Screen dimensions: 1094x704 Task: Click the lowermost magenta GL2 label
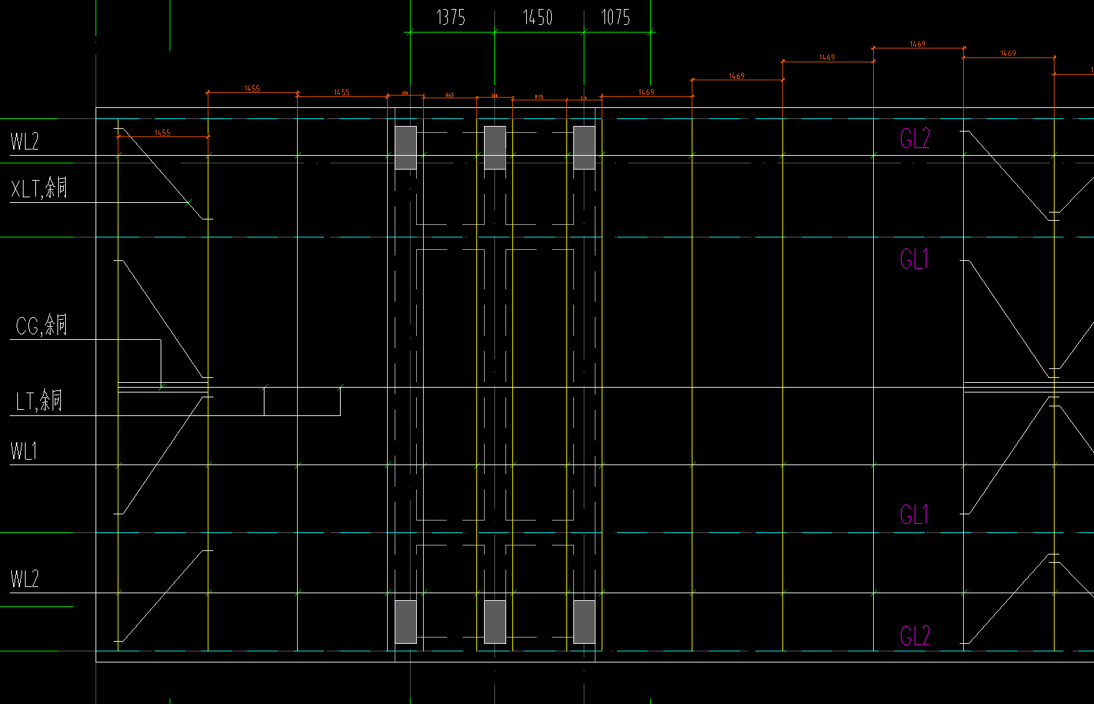click(915, 635)
